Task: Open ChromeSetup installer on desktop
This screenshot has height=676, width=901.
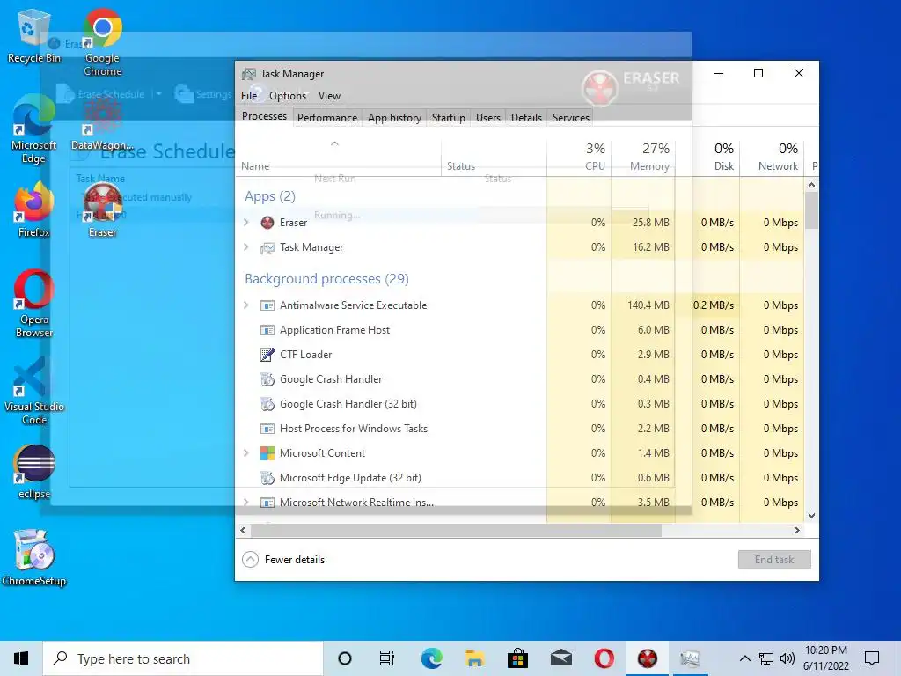Action: click(33, 559)
